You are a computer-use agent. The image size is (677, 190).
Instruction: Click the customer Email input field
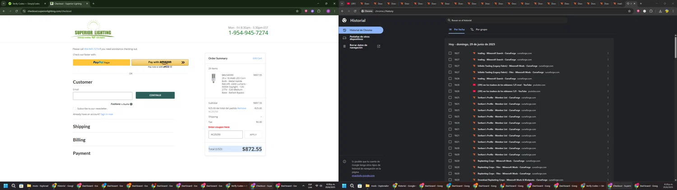[x=102, y=96]
